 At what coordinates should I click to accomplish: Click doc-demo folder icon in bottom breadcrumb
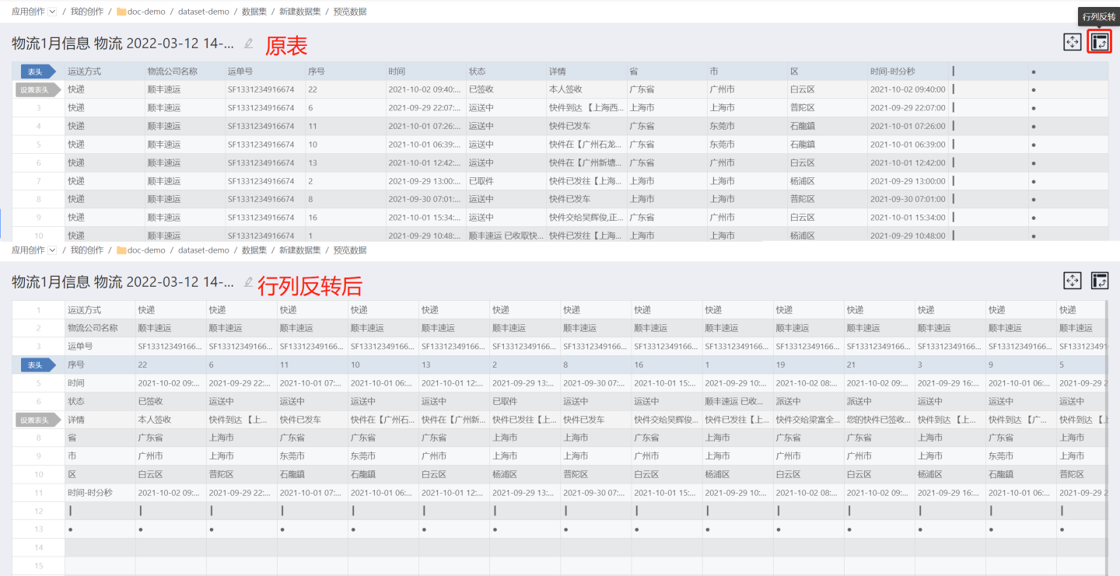pyautogui.click(x=121, y=250)
